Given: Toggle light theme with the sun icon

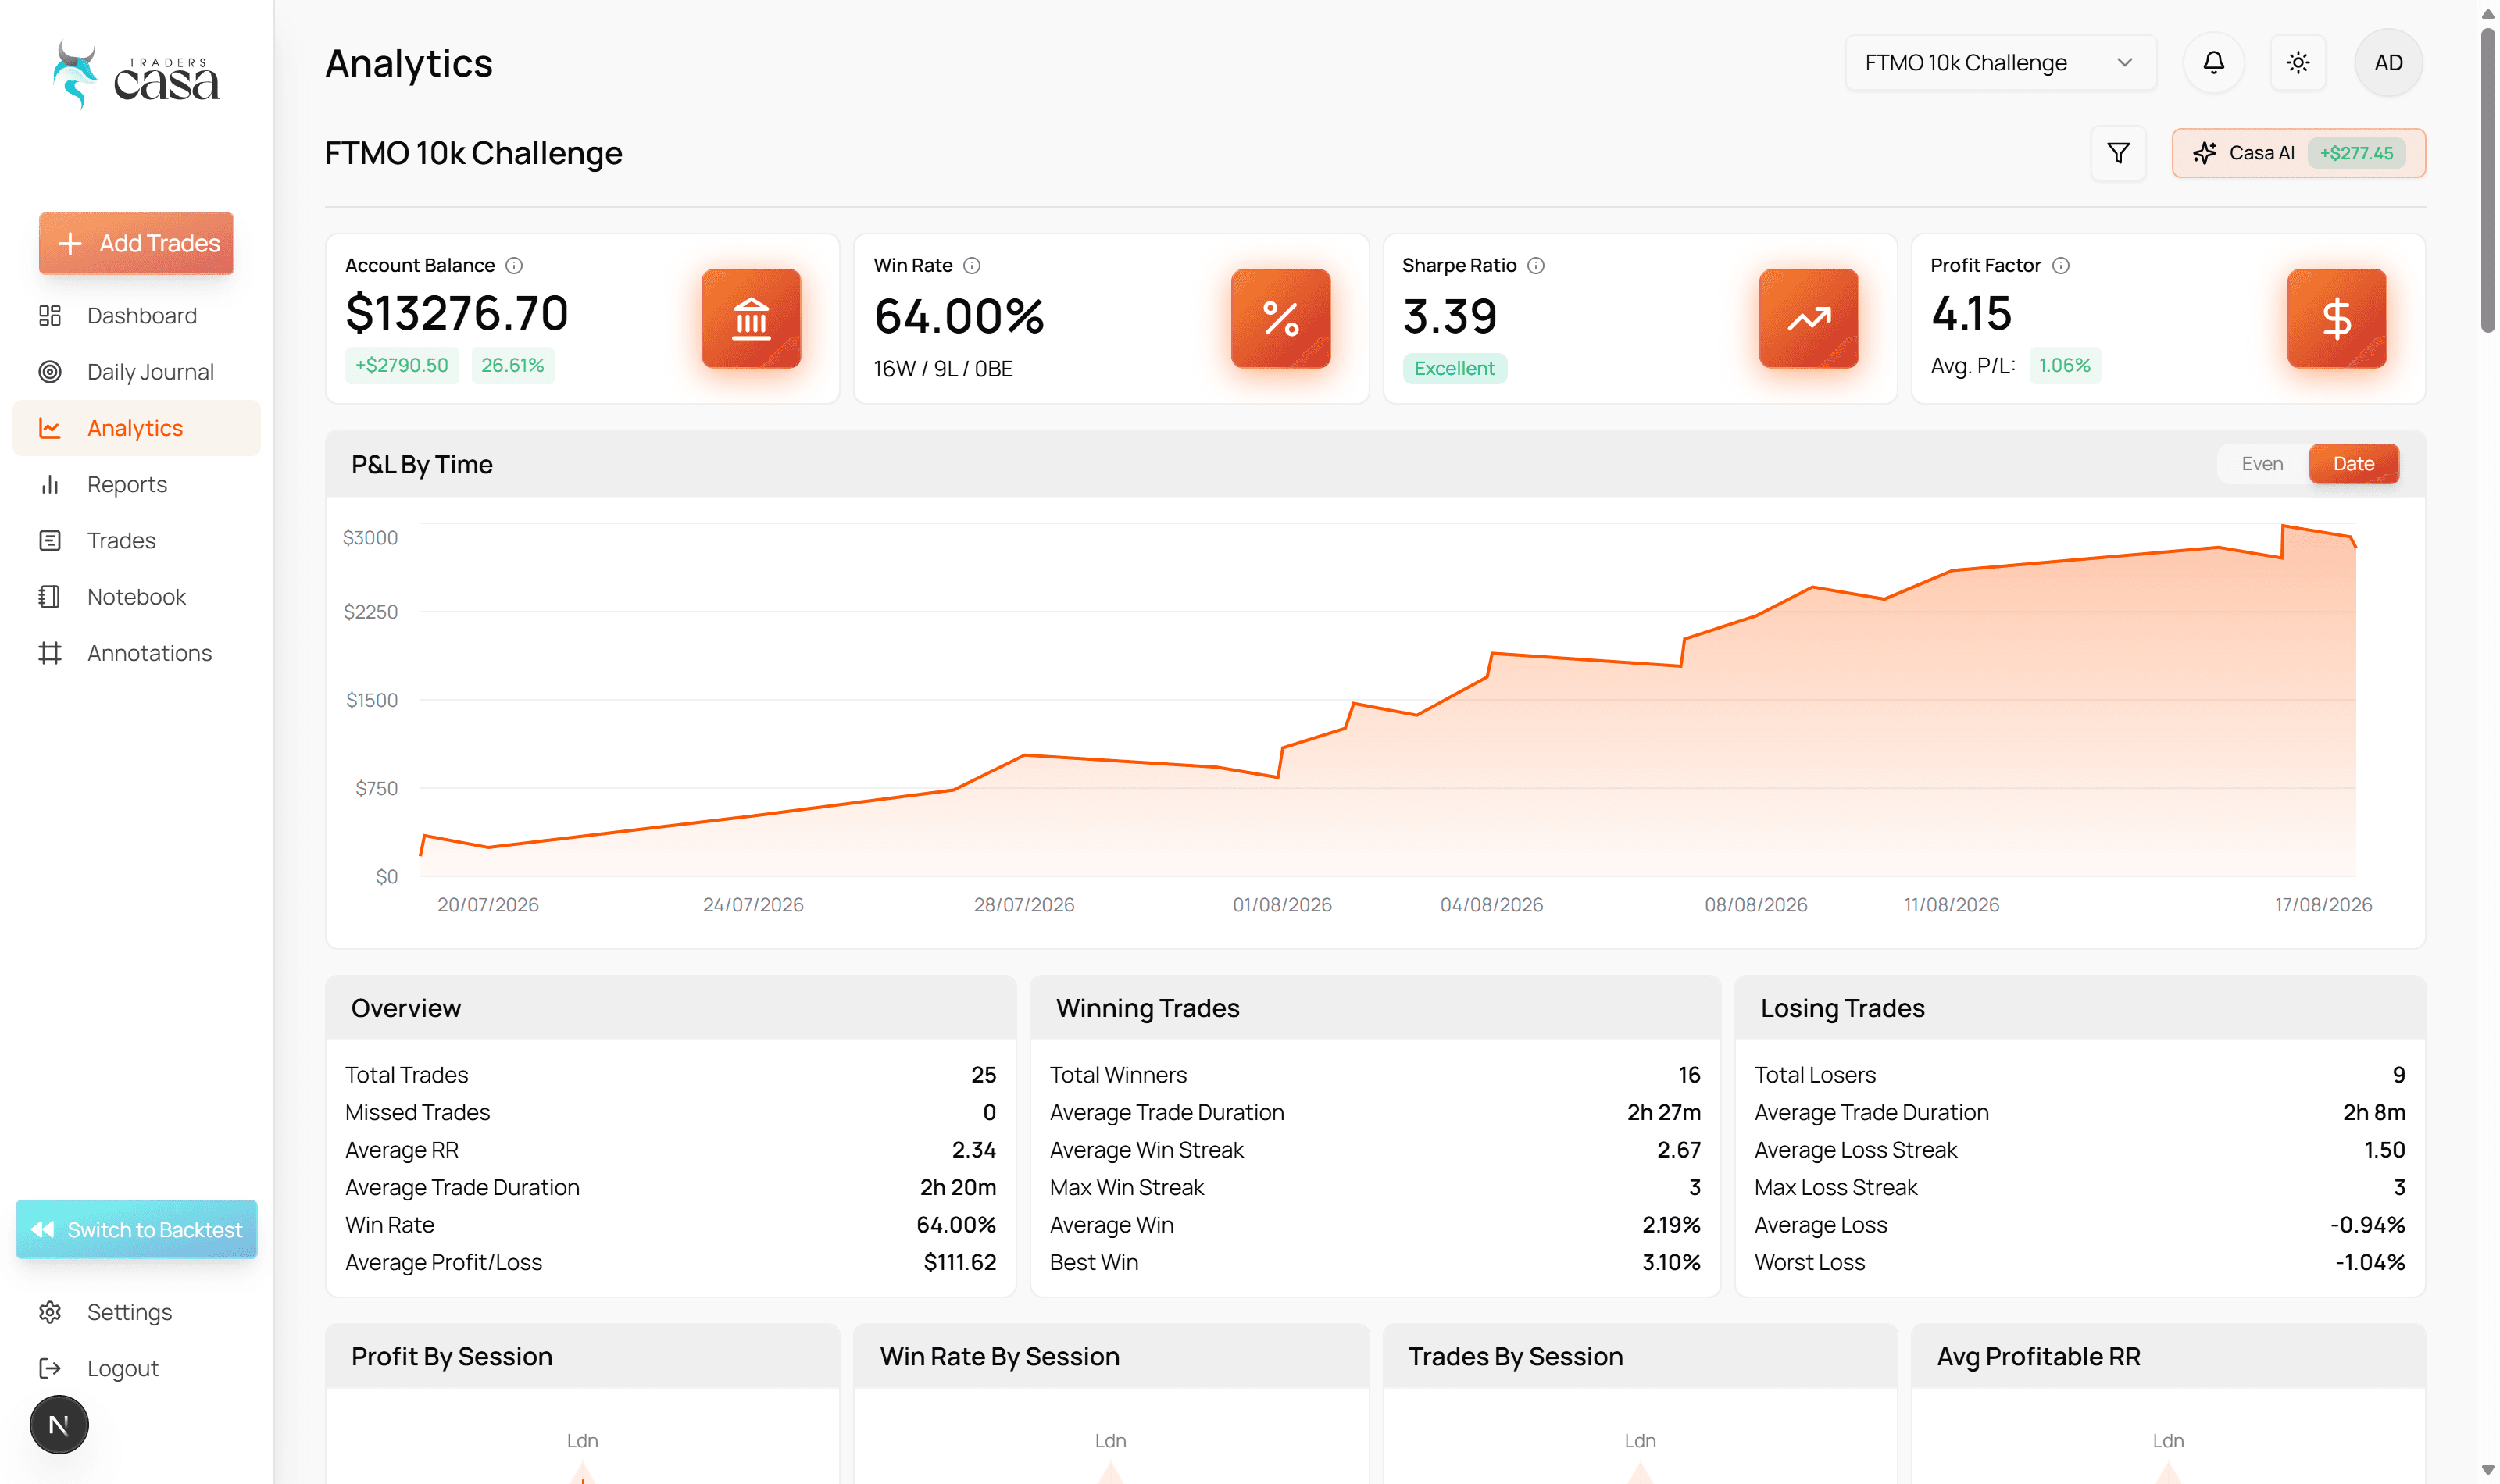Looking at the screenshot, I should (x=2298, y=63).
